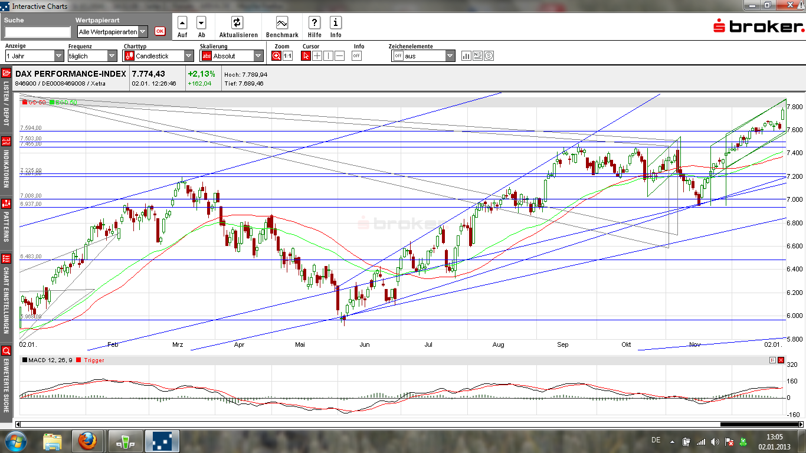Select the arrow pointer cursor mode
Viewport: 806px width, 453px height.
click(306, 56)
